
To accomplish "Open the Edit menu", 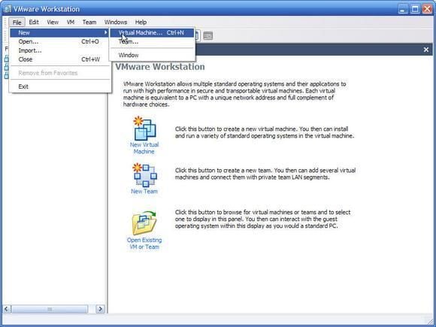I will [x=34, y=23].
